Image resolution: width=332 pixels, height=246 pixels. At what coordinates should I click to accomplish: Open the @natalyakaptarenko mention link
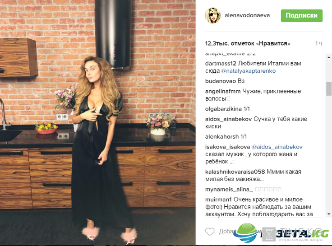coord(249,71)
